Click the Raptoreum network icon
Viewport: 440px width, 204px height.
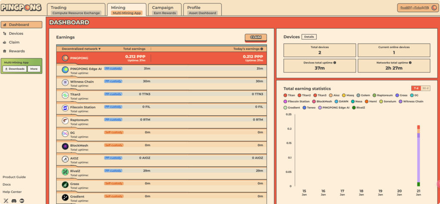click(x=65, y=121)
